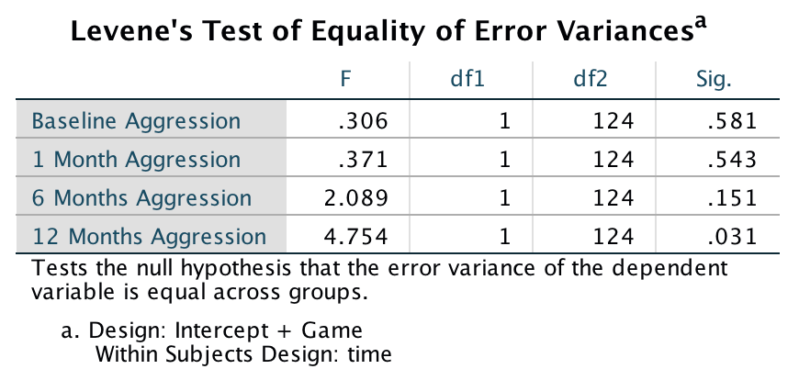The width and height of the screenshot is (799, 369).
Task: Select the Design: Intercept + Game footnote
Action: (x=211, y=330)
